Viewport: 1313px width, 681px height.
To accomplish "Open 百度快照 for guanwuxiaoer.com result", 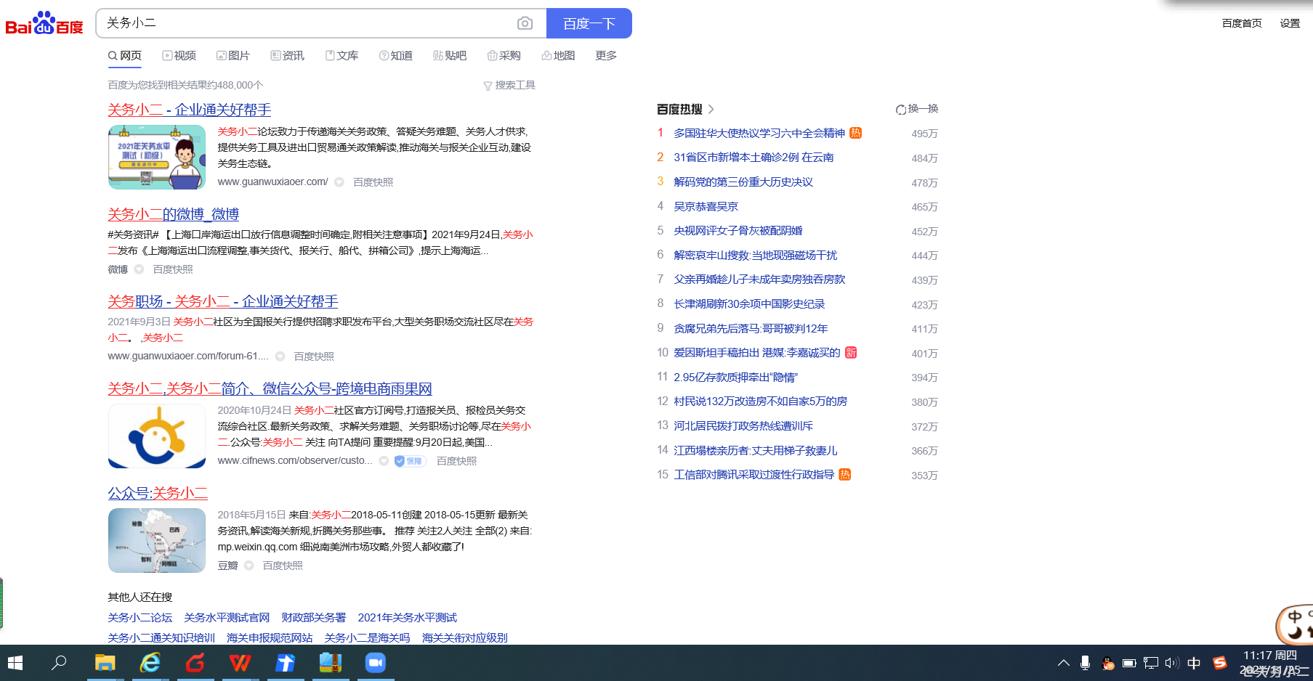I will pyautogui.click(x=373, y=182).
